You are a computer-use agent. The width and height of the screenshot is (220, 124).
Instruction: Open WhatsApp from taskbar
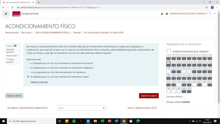click(x=88, y=121)
